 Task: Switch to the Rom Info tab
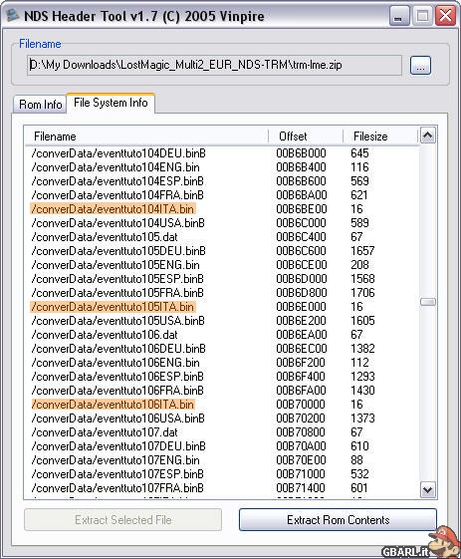[x=40, y=105]
